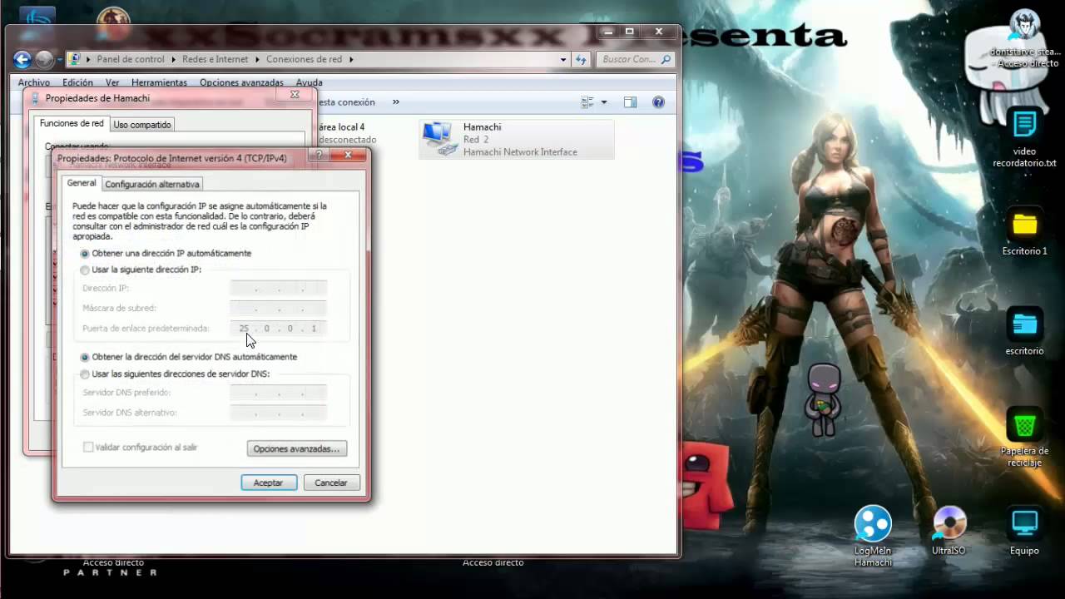Image resolution: width=1065 pixels, height=599 pixels.
Task: Close the TCP/IPv4 properties dialog
Action: pos(349,155)
